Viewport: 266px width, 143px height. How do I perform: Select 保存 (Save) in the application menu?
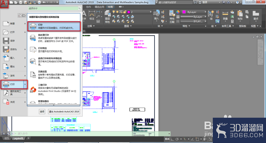click(x=14, y=41)
